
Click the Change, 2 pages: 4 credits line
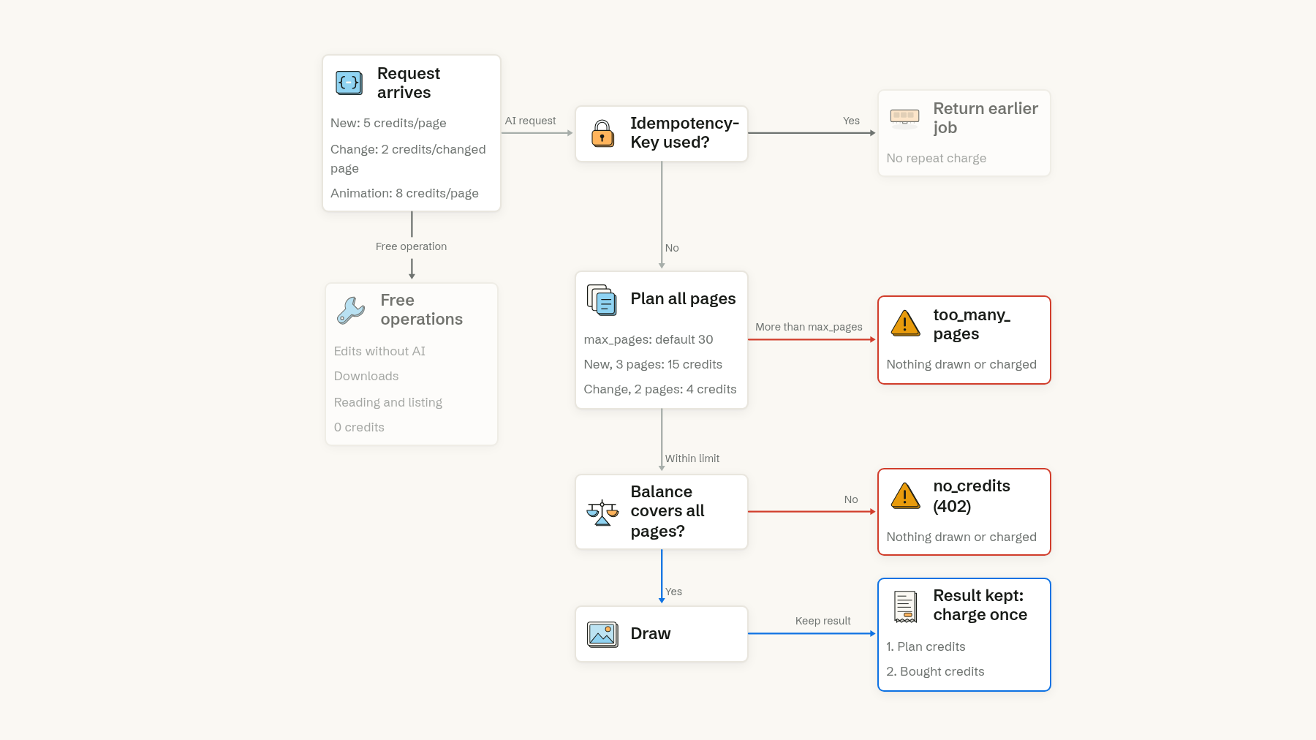click(x=660, y=389)
